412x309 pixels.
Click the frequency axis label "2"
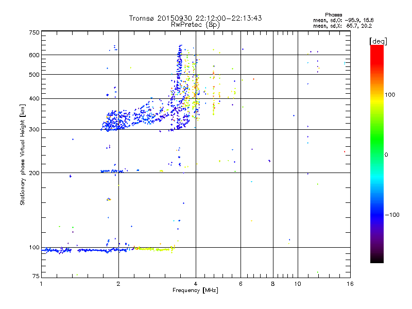118,284
